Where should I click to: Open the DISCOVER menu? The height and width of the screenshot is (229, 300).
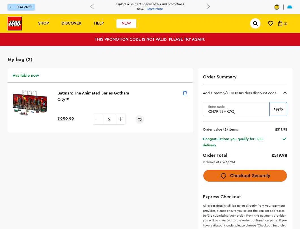pyautogui.click(x=72, y=23)
